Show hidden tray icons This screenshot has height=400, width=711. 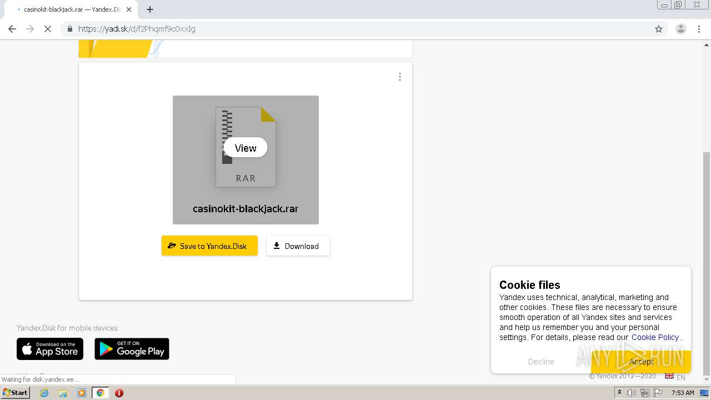619,393
